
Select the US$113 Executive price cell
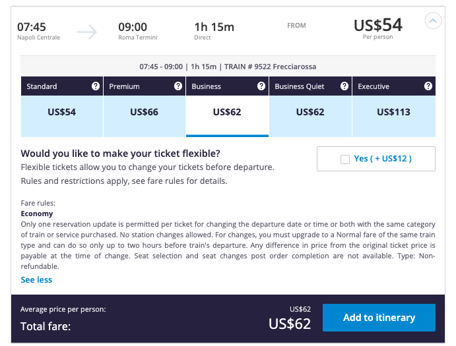click(x=393, y=112)
